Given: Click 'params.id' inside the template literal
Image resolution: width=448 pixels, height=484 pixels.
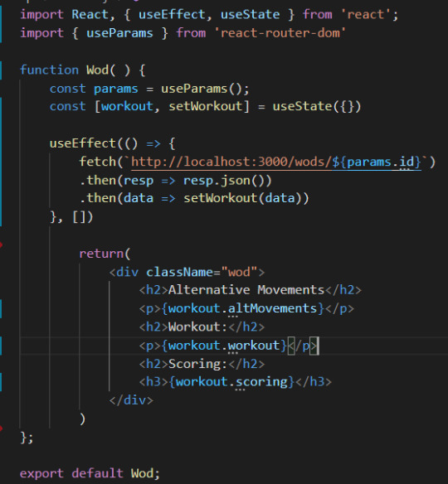Looking at the screenshot, I should pyautogui.click(x=380, y=162).
